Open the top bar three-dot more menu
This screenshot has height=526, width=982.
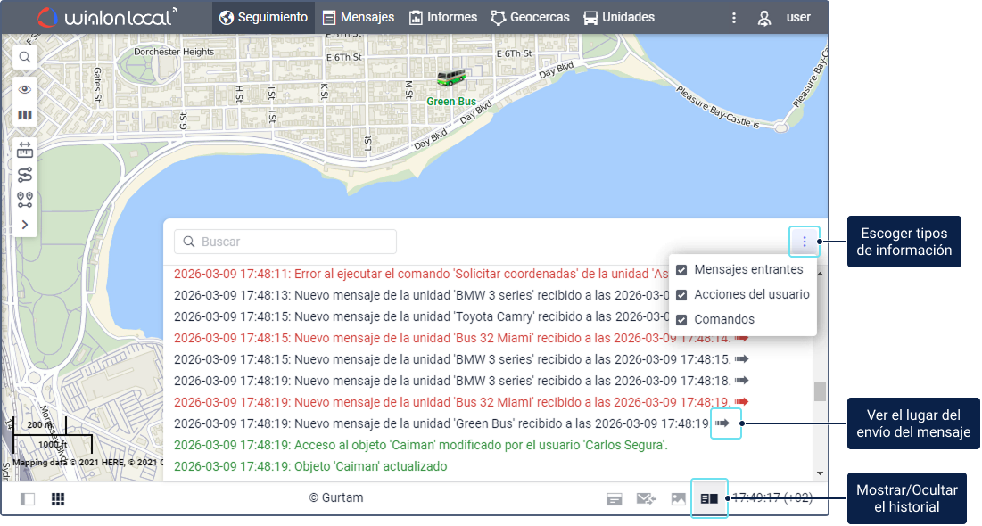(734, 18)
